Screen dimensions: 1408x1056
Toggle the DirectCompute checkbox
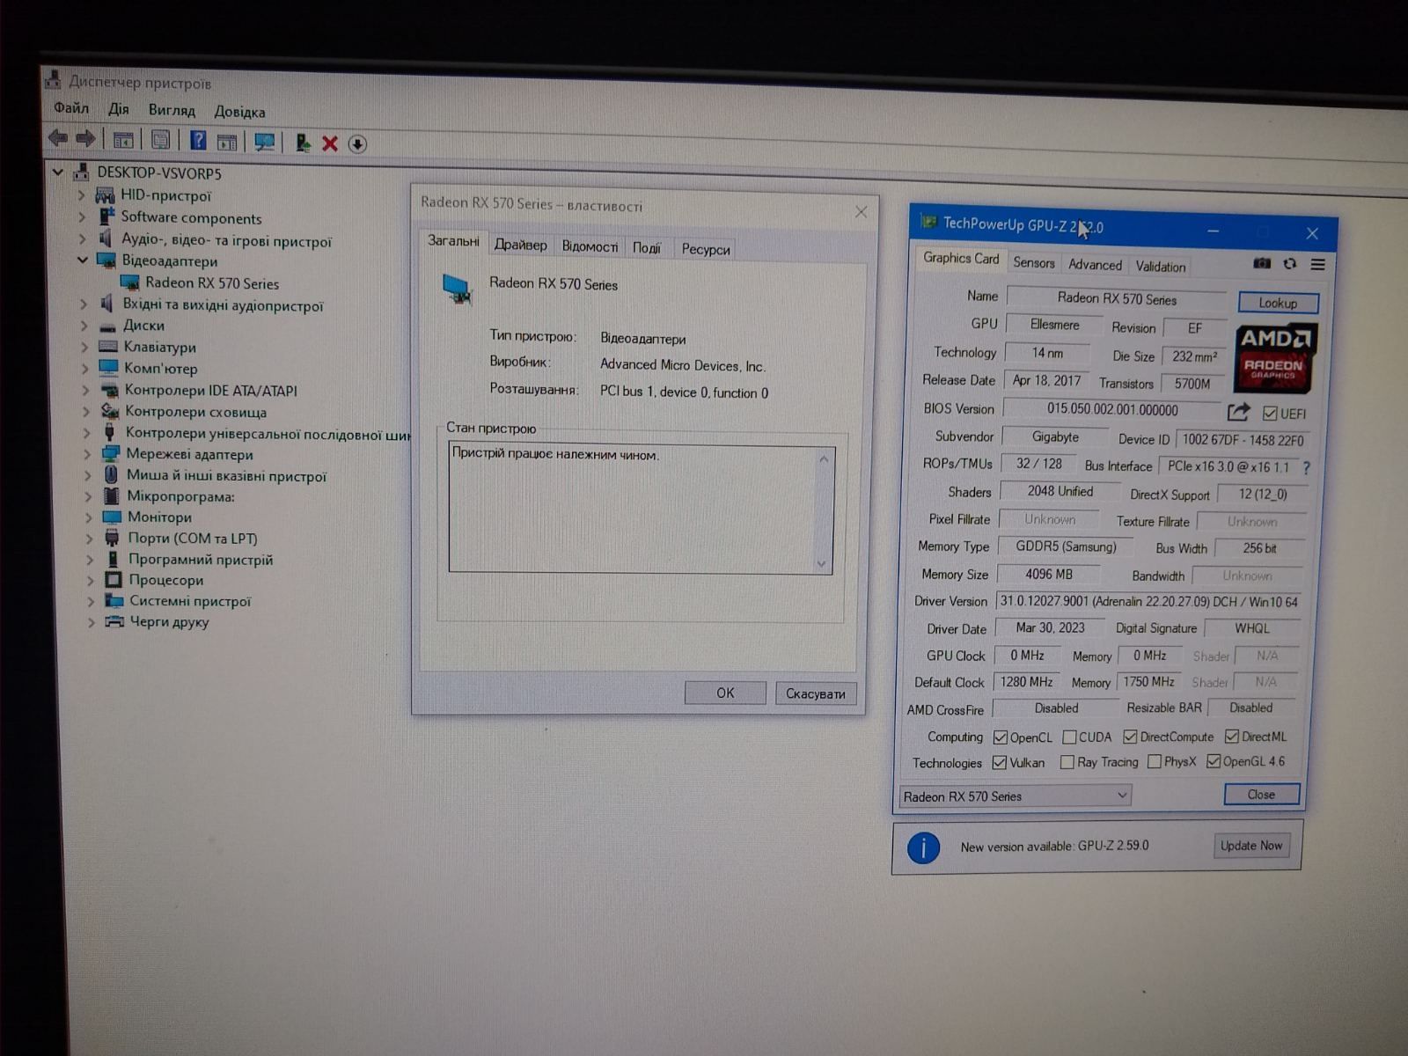tap(1130, 737)
